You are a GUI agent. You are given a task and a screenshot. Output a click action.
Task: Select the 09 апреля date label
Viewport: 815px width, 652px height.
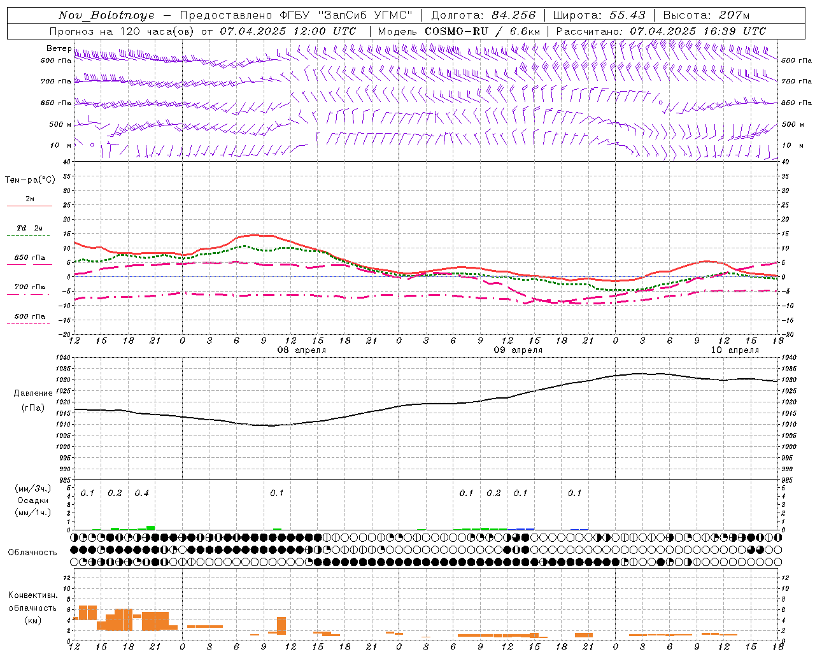coord(518,350)
